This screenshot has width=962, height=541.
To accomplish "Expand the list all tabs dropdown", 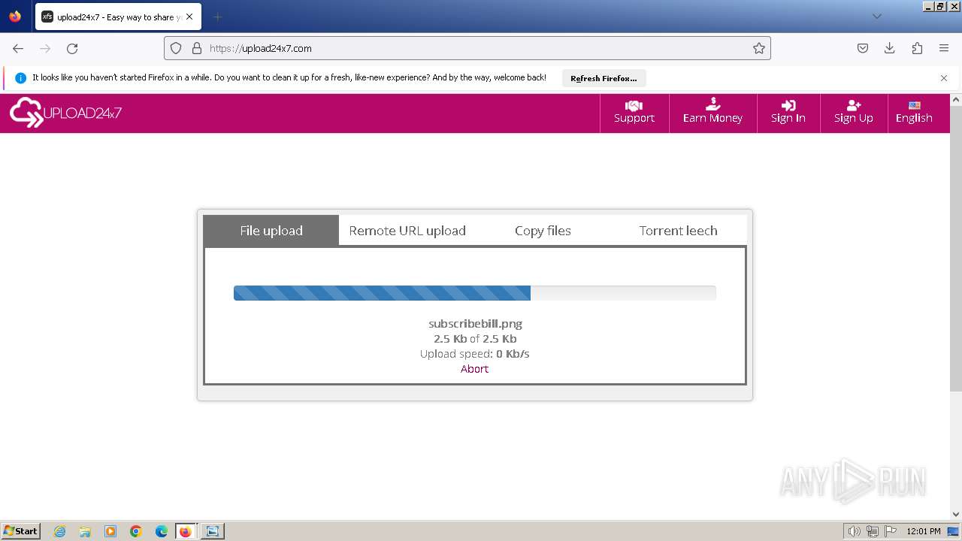I will pos(877,17).
